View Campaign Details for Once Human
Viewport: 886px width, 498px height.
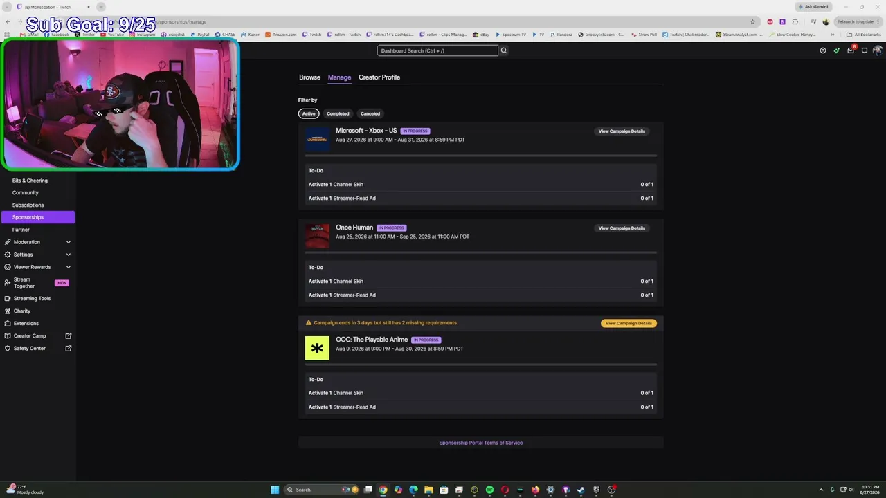pyautogui.click(x=622, y=228)
